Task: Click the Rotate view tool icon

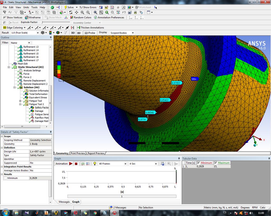Action: click(x=71, y=12)
